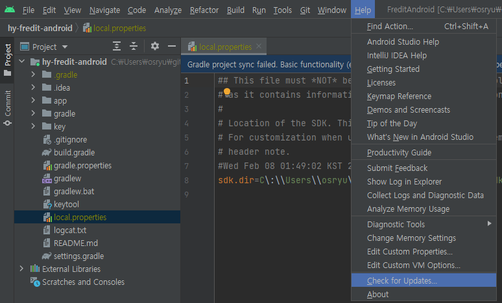Click the .gitignore file icon
The width and height of the screenshot is (502, 303).
47,140
